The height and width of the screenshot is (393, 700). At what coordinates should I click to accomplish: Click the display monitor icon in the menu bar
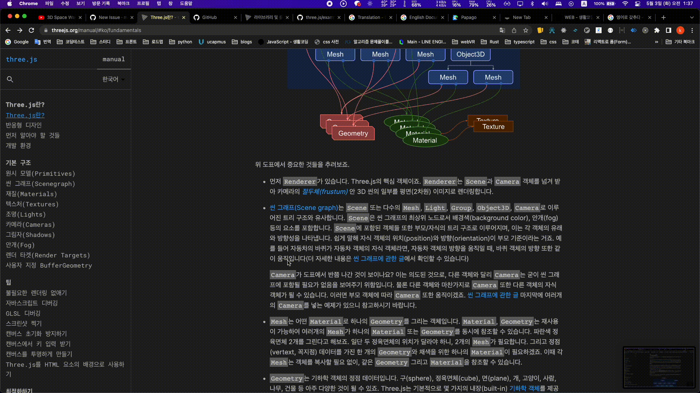[520, 4]
